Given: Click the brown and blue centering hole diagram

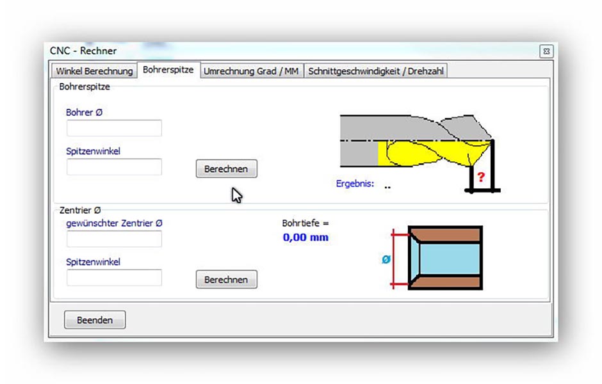Looking at the screenshot, I should pos(445,257).
